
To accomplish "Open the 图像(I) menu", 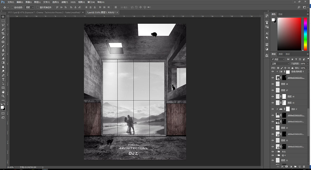I will tap(29, 2).
